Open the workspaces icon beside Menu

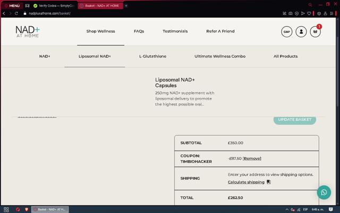point(27,6)
